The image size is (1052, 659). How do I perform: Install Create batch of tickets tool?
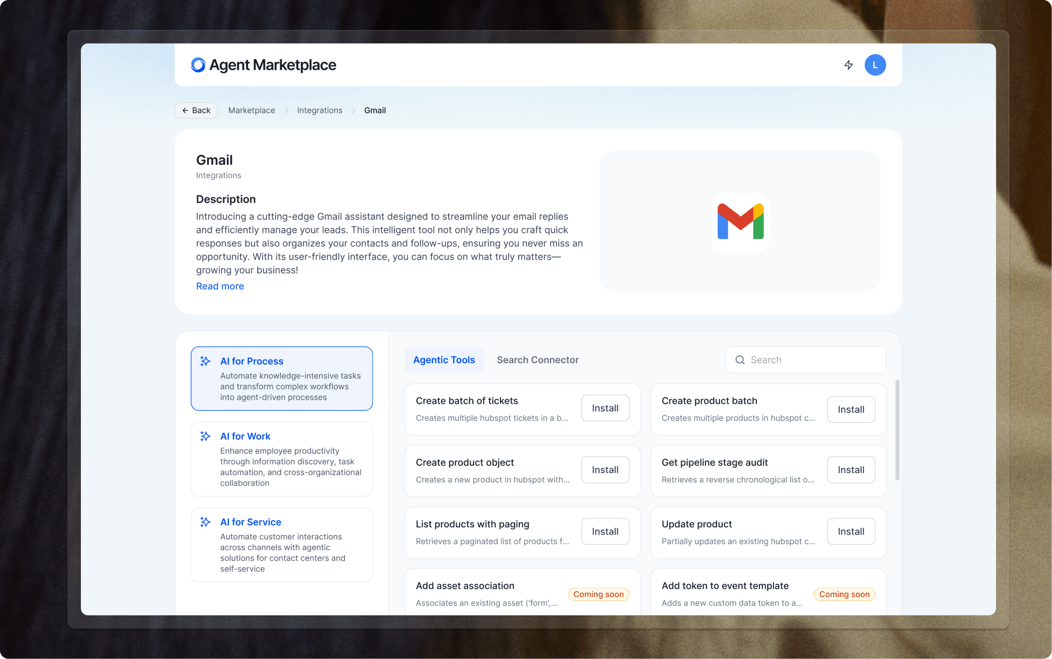point(605,408)
